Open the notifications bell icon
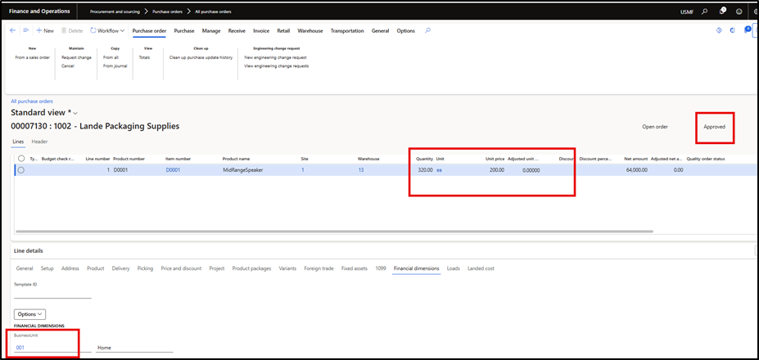Screen dimensions: 759x360 tap(723, 11)
